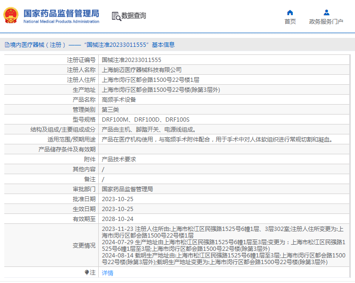Click the 结构及组成/主要组成成分 row label
This screenshot has width=355, height=283.
click(x=63, y=129)
